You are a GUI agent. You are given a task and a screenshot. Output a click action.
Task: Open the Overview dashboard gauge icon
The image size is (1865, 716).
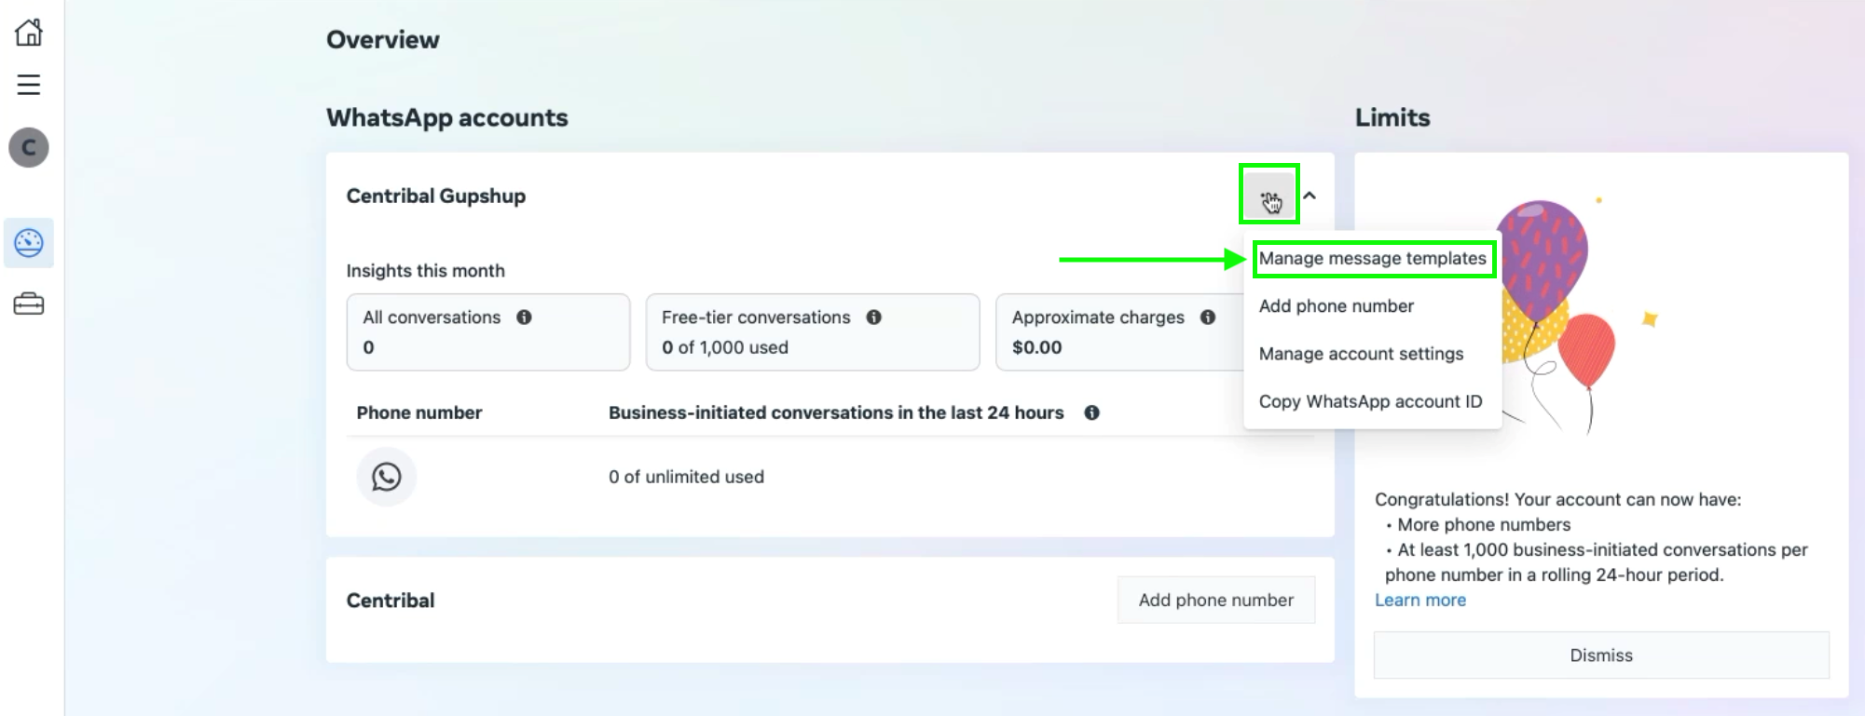pyautogui.click(x=29, y=243)
